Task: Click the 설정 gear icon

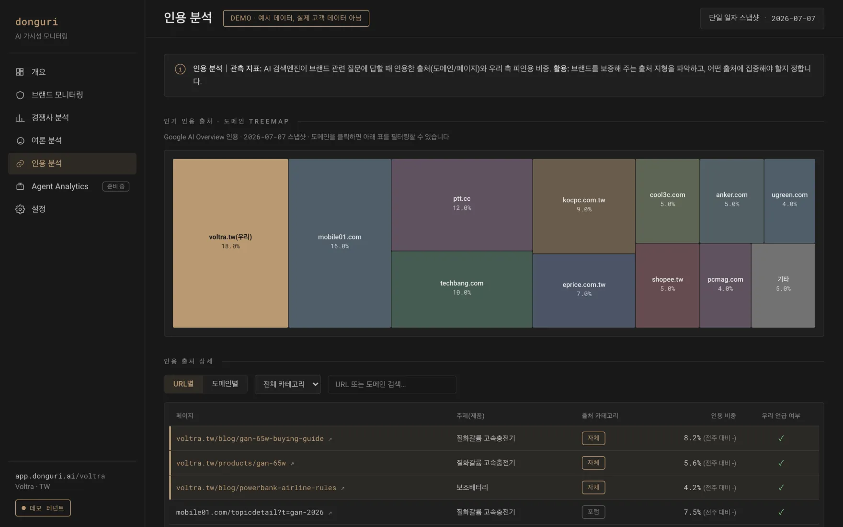Action: (20, 209)
